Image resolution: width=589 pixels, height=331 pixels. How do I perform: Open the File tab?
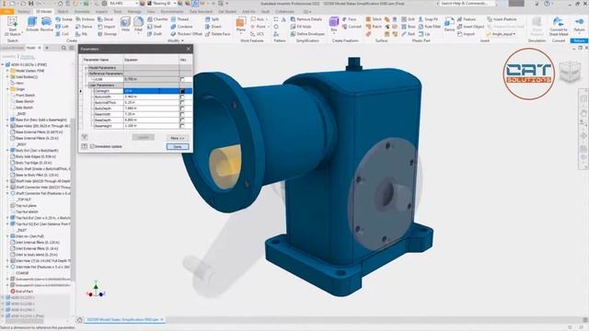tap(6, 12)
